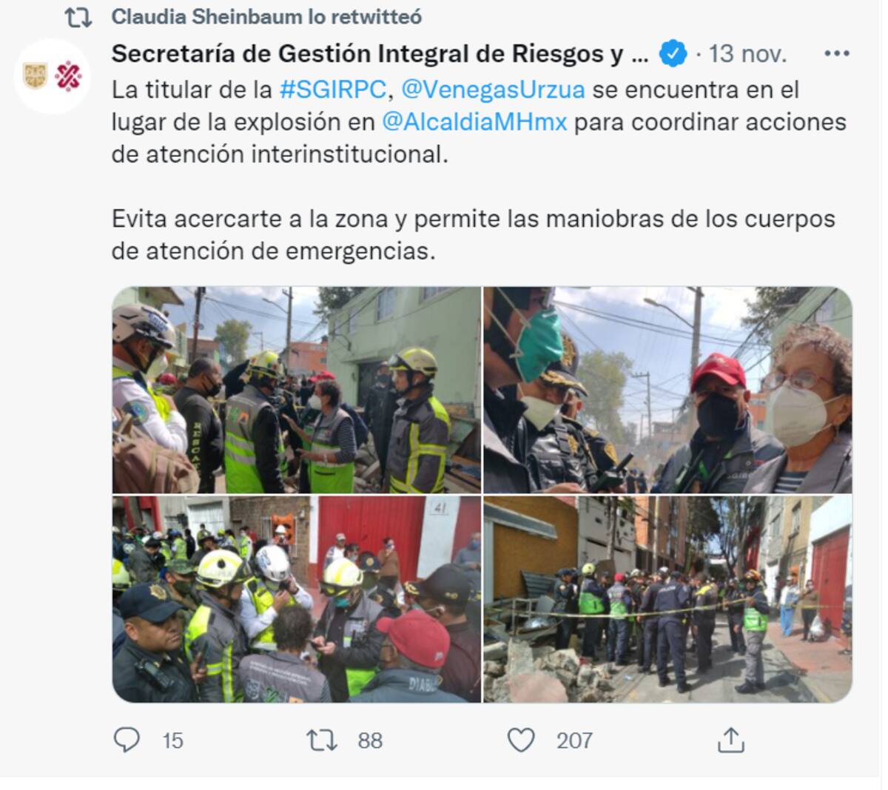View bottom-left photo near red gate 41
Image resolution: width=888 pixels, height=790 pixels.
(296, 599)
